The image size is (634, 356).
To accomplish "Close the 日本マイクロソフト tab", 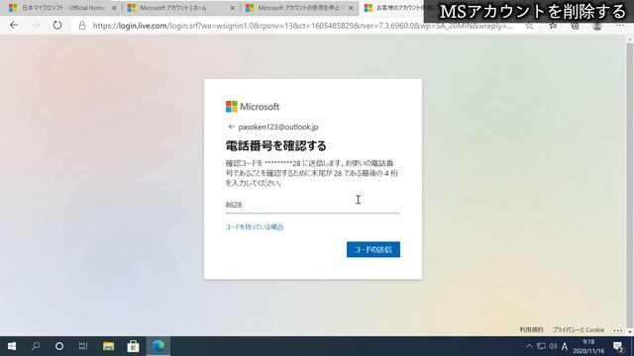I will point(114,8).
